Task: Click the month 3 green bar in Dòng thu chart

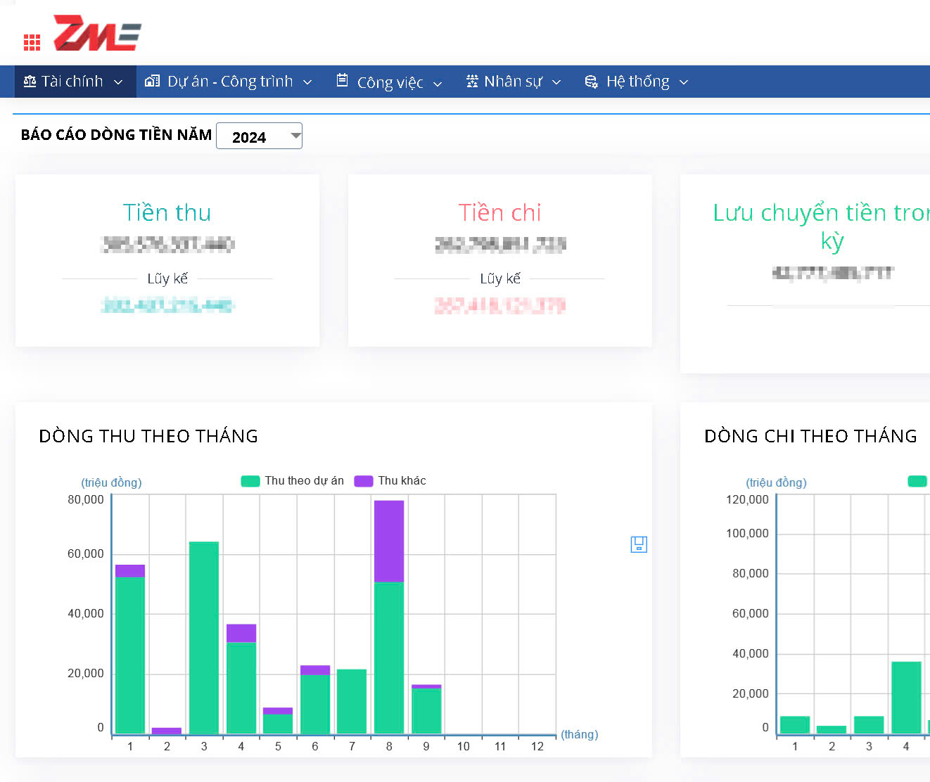Action: (x=204, y=638)
